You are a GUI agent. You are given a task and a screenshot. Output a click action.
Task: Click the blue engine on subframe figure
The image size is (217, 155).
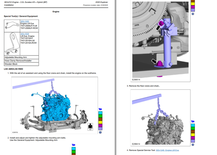click(x=55, y=105)
